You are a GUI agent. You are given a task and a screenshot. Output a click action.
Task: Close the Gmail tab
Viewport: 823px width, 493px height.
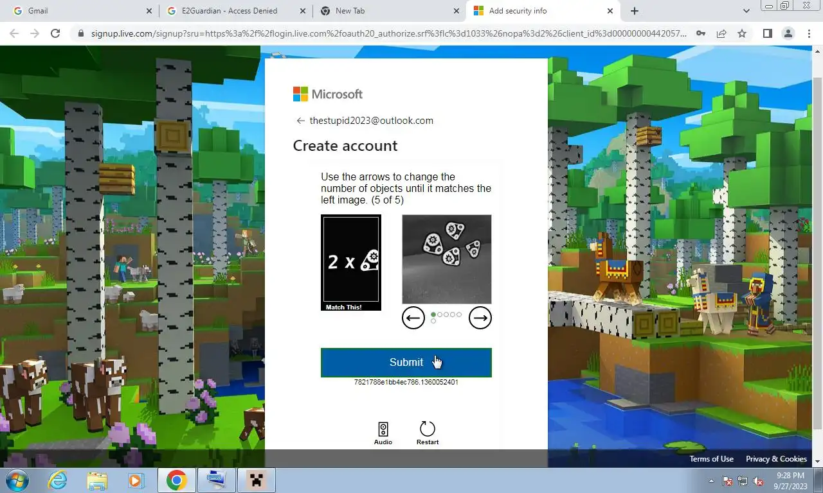[x=149, y=11]
